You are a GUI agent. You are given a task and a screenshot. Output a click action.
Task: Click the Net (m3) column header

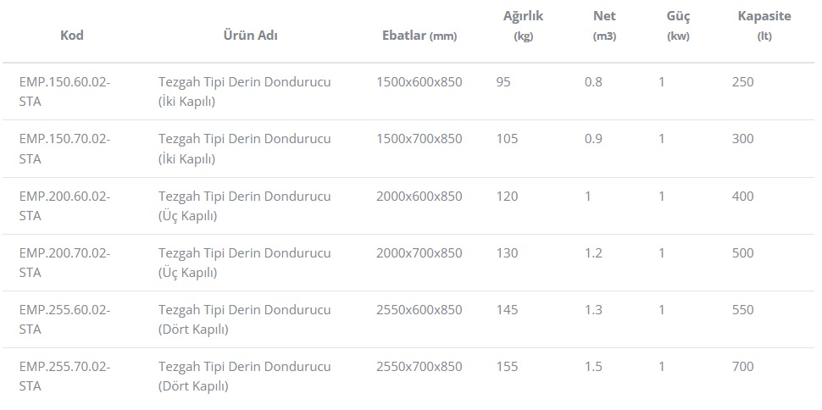tap(604, 25)
